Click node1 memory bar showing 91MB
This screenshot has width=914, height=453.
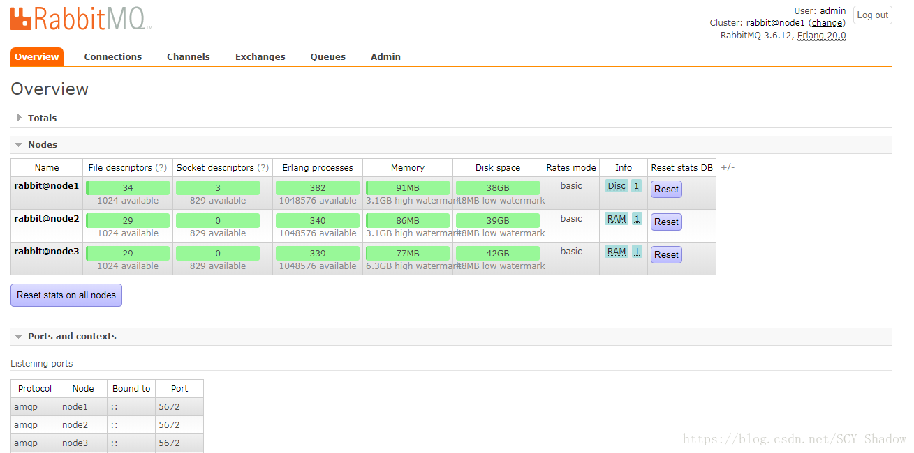[x=408, y=188]
